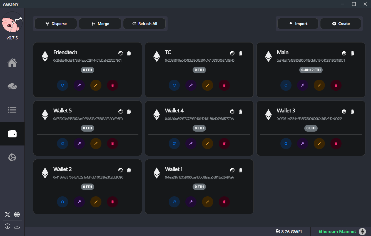
Task: Open the tasks list in sidebar
Action: pos(12,110)
